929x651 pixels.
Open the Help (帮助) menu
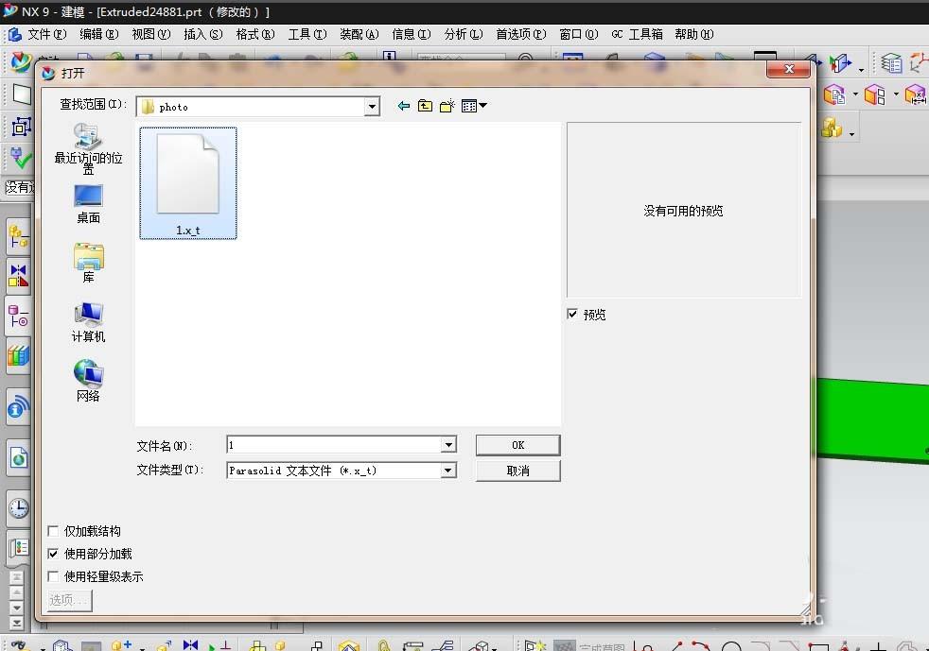coord(693,34)
